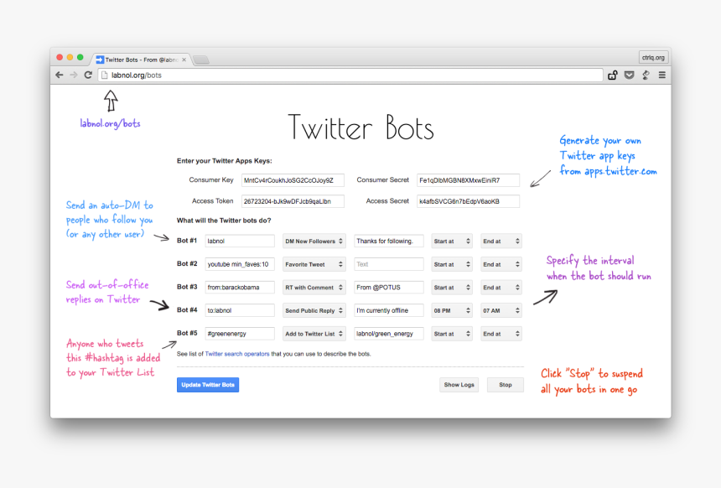
Task: Click the page reload icon
Action: point(89,75)
